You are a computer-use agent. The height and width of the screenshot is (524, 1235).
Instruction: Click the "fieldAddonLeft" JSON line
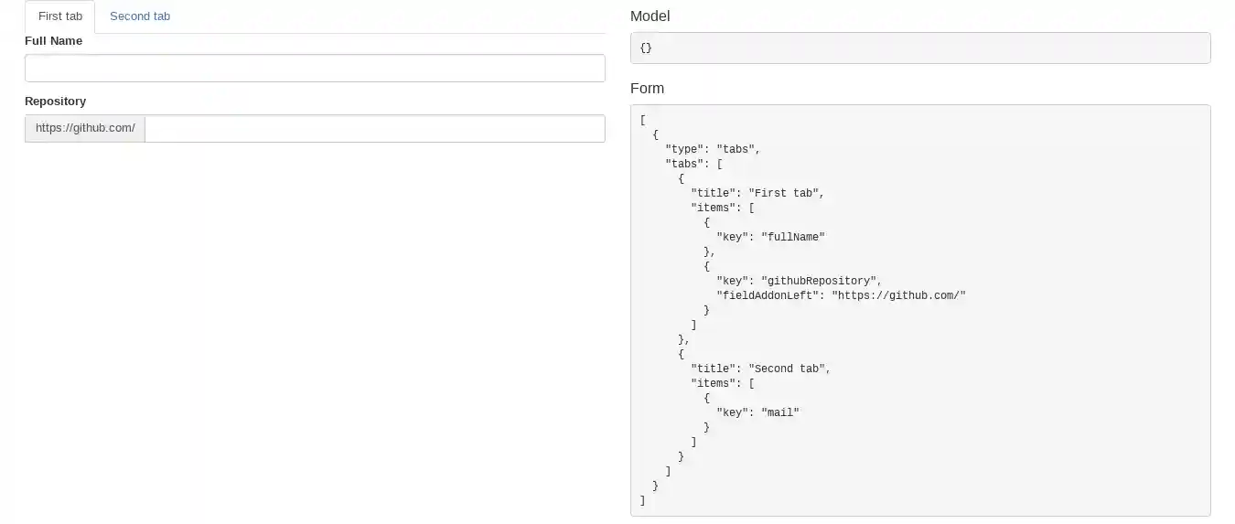pos(841,295)
